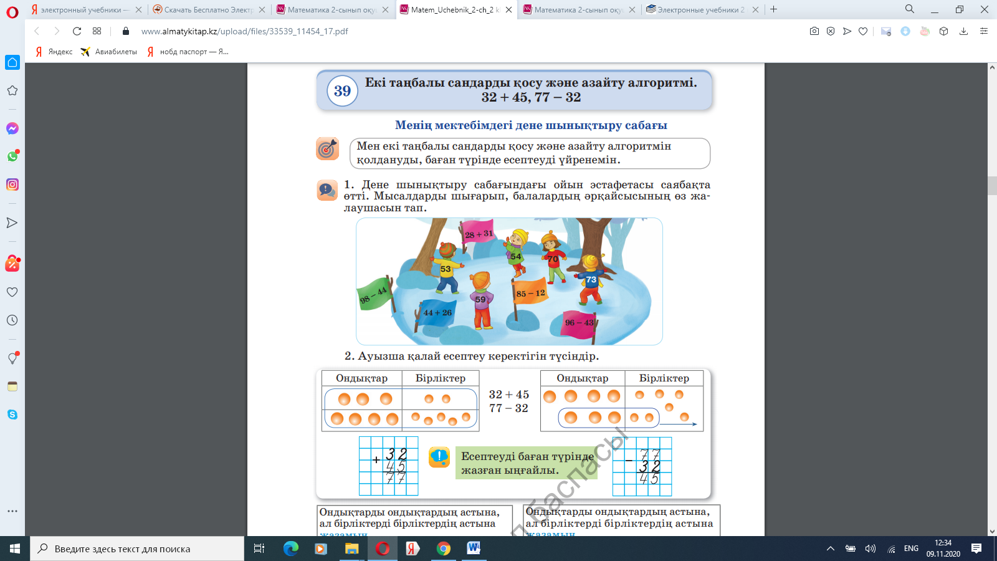Open the Opera main menu logo
This screenshot has height=561, width=997.
pyautogui.click(x=12, y=12)
